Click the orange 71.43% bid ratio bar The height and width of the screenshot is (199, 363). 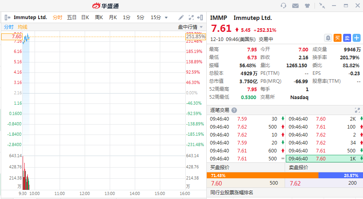(262, 176)
